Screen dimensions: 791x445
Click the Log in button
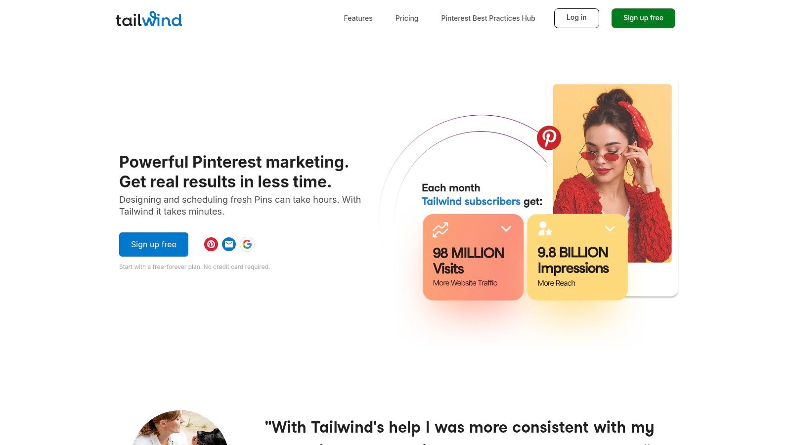(x=576, y=18)
